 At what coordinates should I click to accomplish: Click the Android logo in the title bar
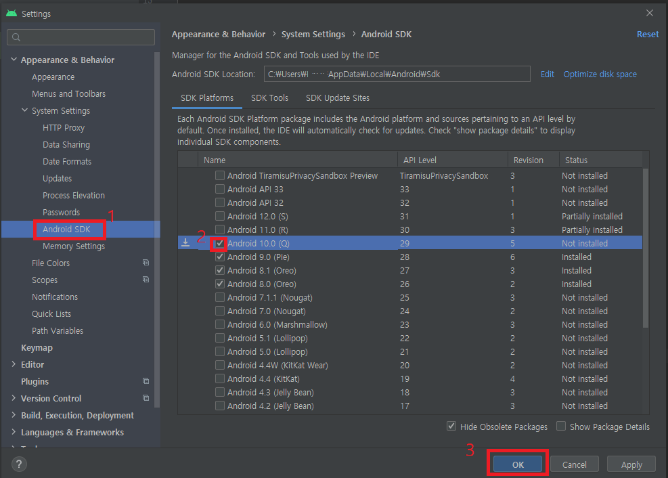tap(11, 12)
